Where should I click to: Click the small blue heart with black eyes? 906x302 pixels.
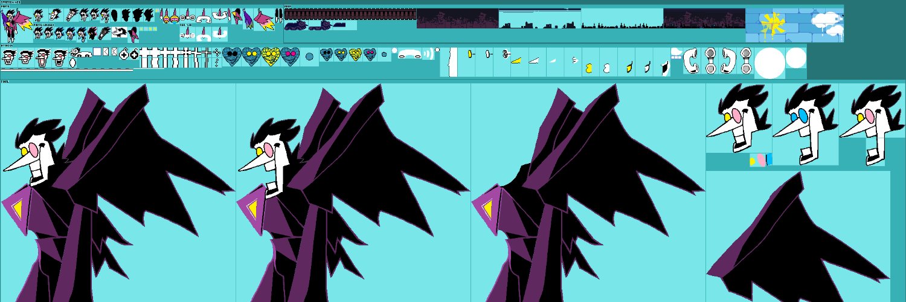(326, 54)
